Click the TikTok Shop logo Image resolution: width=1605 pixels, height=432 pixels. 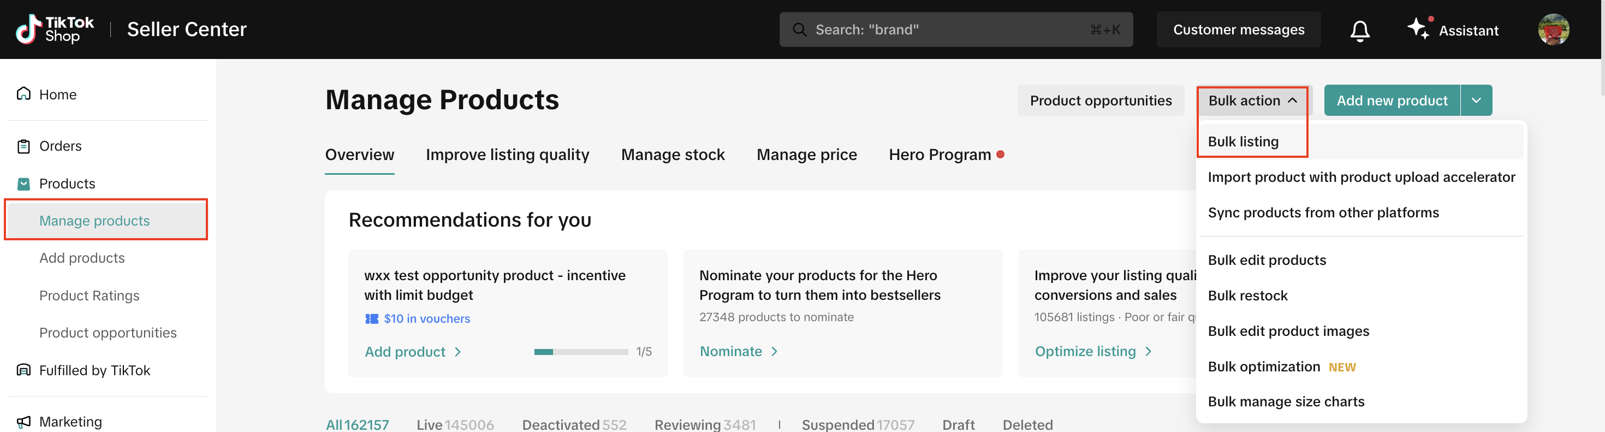click(x=55, y=29)
